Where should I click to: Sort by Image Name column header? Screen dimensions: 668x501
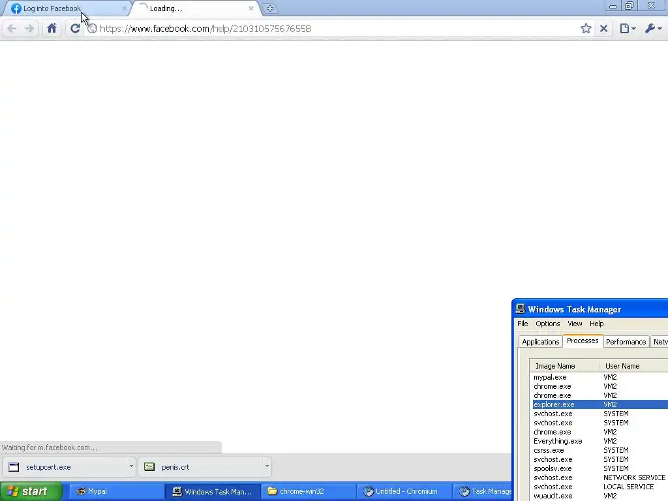(x=564, y=366)
